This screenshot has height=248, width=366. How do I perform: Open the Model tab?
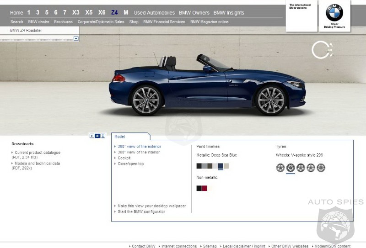[119, 137]
